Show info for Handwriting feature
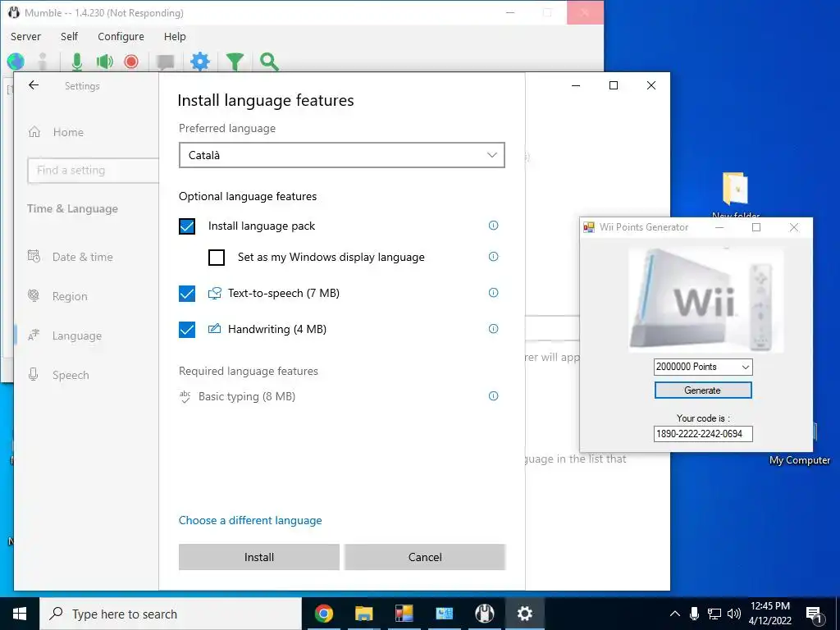This screenshot has height=630, width=840. point(493,329)
